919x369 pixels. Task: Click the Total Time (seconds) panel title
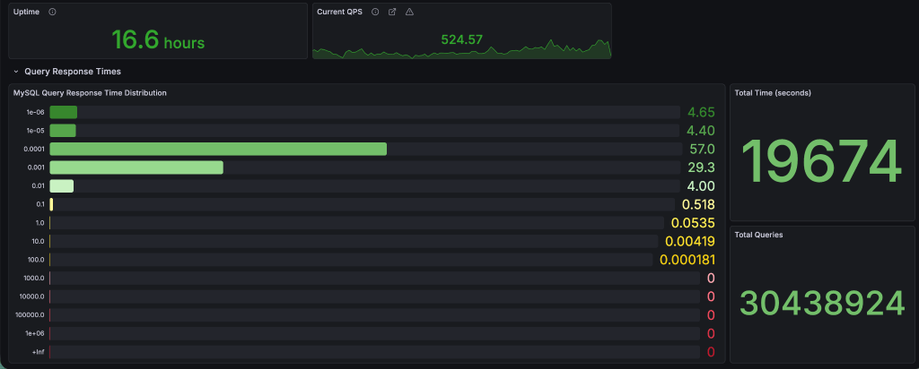point(773,92)
